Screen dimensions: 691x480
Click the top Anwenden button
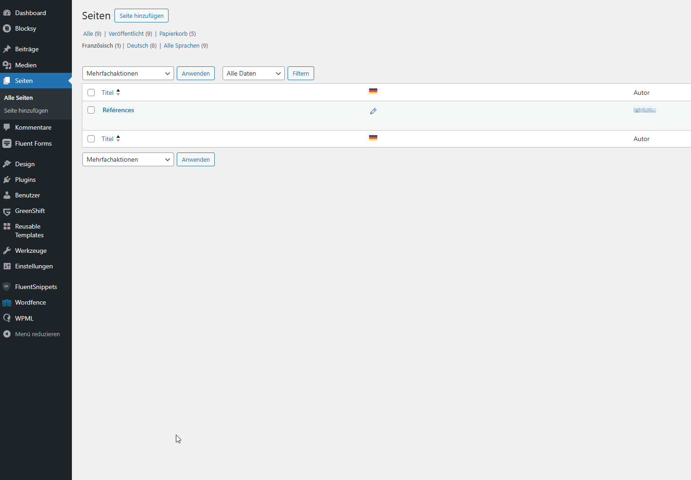[x=196, y=73]
